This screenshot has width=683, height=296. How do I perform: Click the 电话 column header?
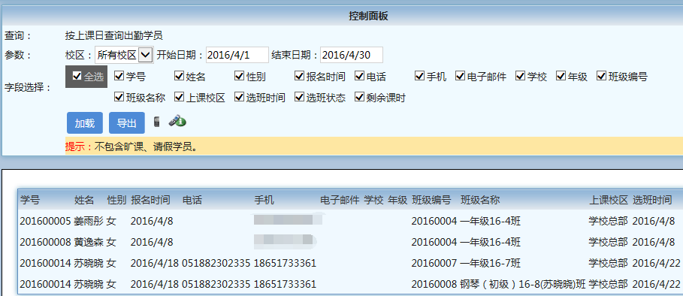[192, 201]
